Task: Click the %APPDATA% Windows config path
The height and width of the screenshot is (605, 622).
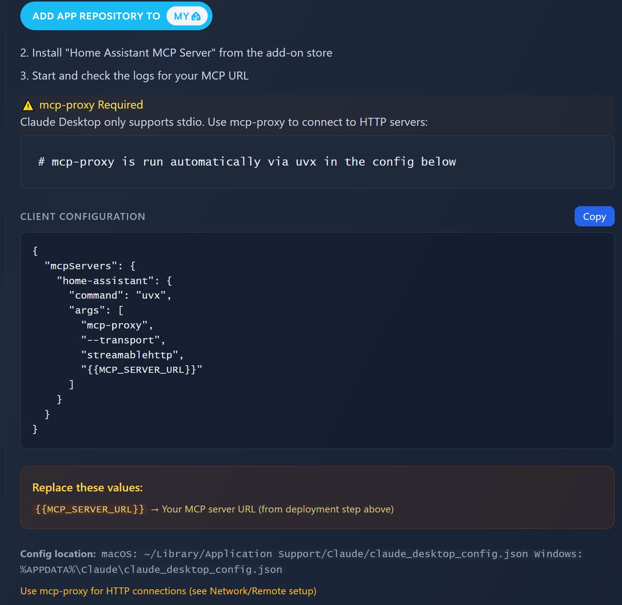Action: (x=151, y=569)
